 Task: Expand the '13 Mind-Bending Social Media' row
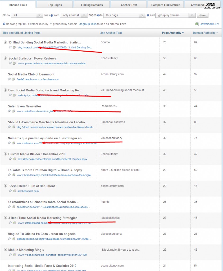[5, 42]
